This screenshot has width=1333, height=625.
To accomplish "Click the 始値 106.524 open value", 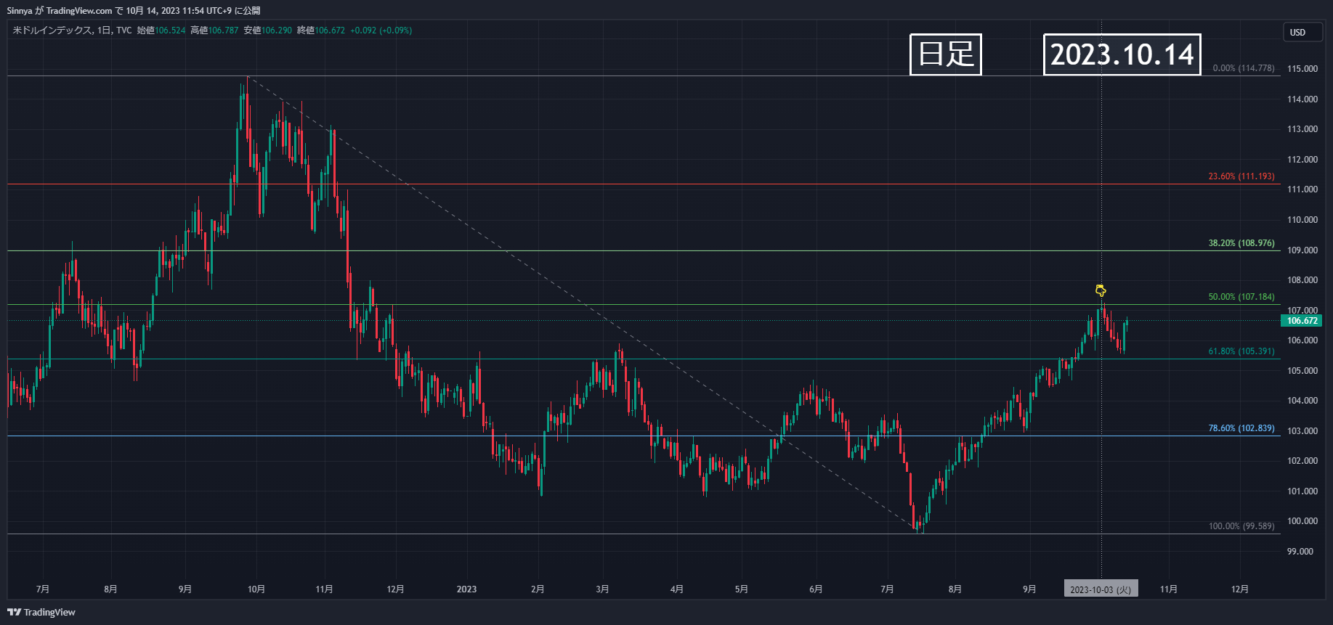I will (x=161, y=30).
